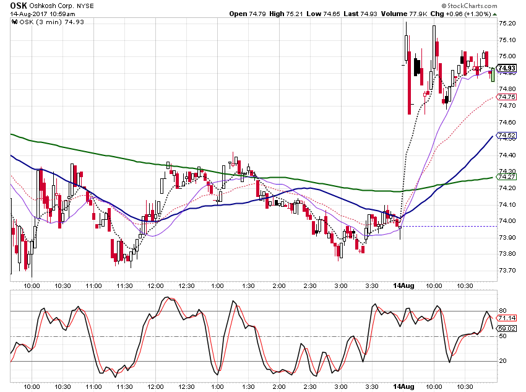Image resolution: width=526 pixels, height=392 pixels.
Task: Click the candlestick icon beside the OSK legend
Action: 14,22
